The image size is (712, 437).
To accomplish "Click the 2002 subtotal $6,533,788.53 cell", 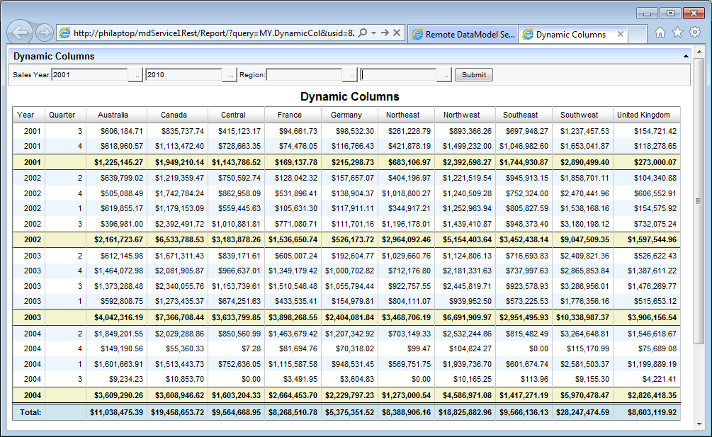I will [177, 239].
